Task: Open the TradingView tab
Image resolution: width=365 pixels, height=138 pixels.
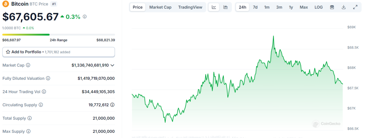Action: coord(190,7)
